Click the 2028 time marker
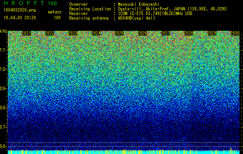Image resolution: width=243 pixels, height=154 pixels. [x=189, y=33]
